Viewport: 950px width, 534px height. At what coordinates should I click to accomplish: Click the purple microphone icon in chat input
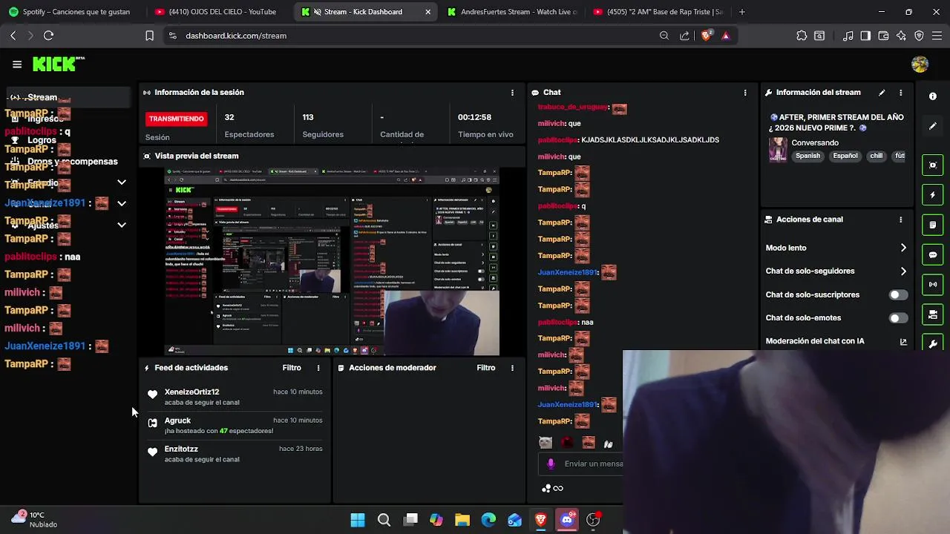[551, 464]
